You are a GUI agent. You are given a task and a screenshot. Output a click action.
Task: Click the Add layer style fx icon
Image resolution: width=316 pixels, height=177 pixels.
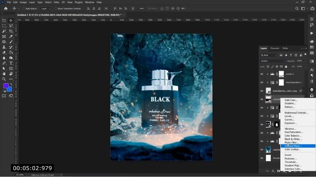click(x=273, y=171)
